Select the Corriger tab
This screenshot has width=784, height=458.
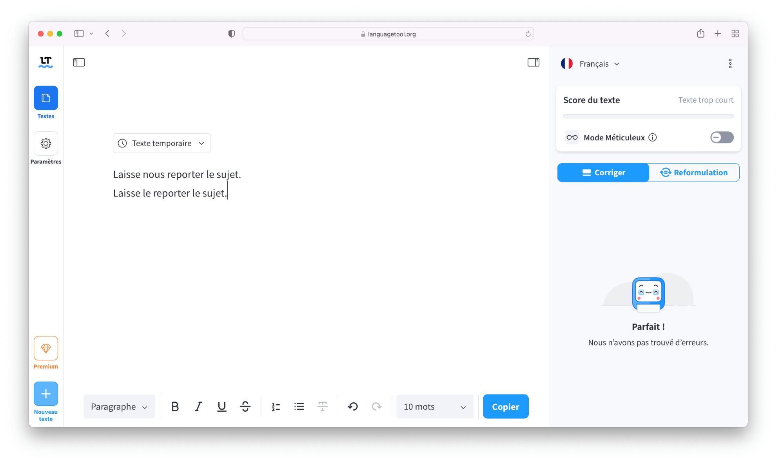[x=603, y=173]
